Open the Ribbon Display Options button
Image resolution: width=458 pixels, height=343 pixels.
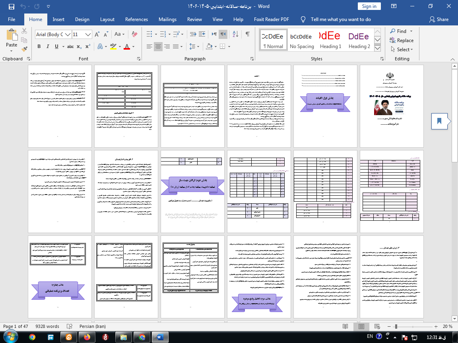coord(394,6)
